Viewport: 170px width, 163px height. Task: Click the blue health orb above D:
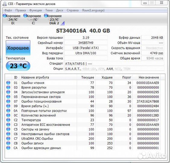click(5, 16)
